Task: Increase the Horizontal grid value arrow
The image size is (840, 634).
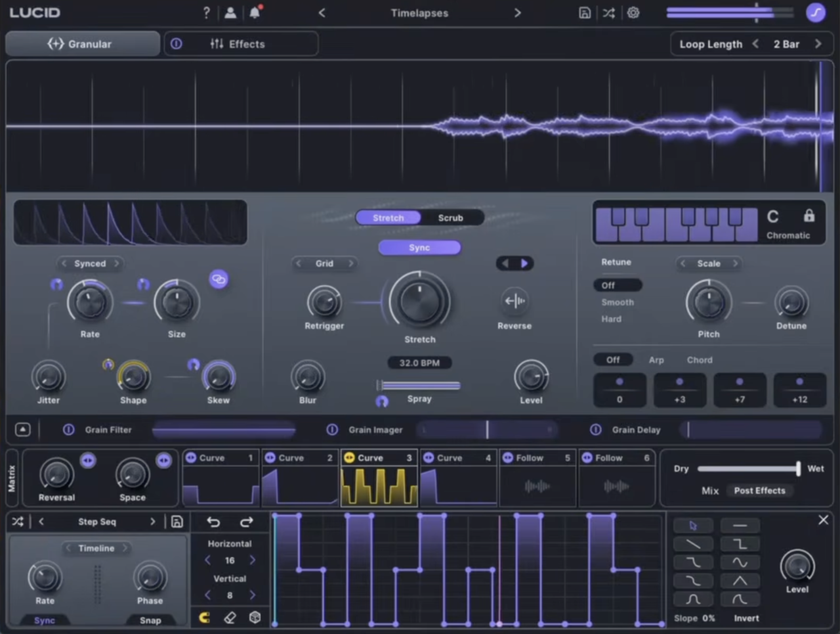Action: (253, 560)
